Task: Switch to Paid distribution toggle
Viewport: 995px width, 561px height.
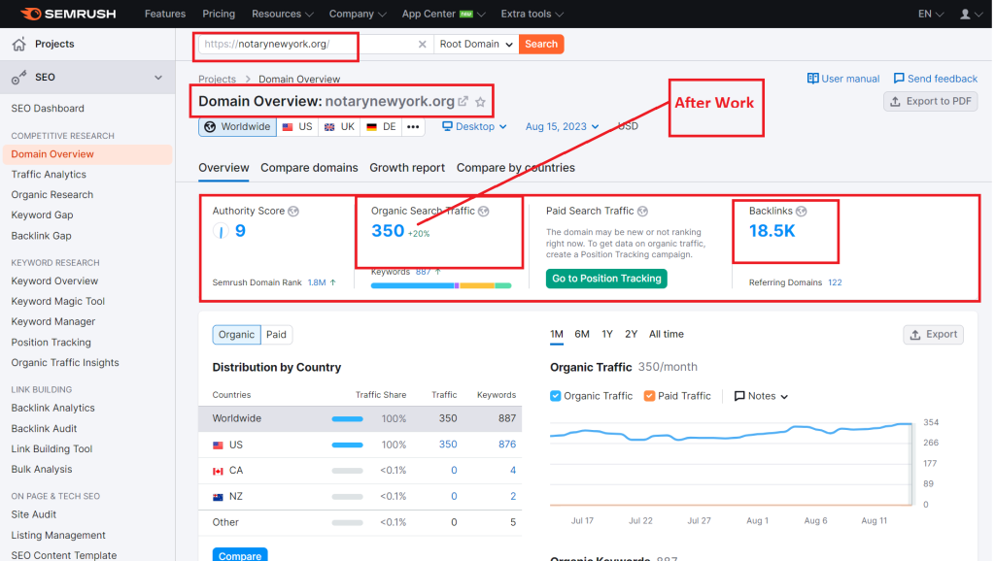Action: [x=276, y=335]
